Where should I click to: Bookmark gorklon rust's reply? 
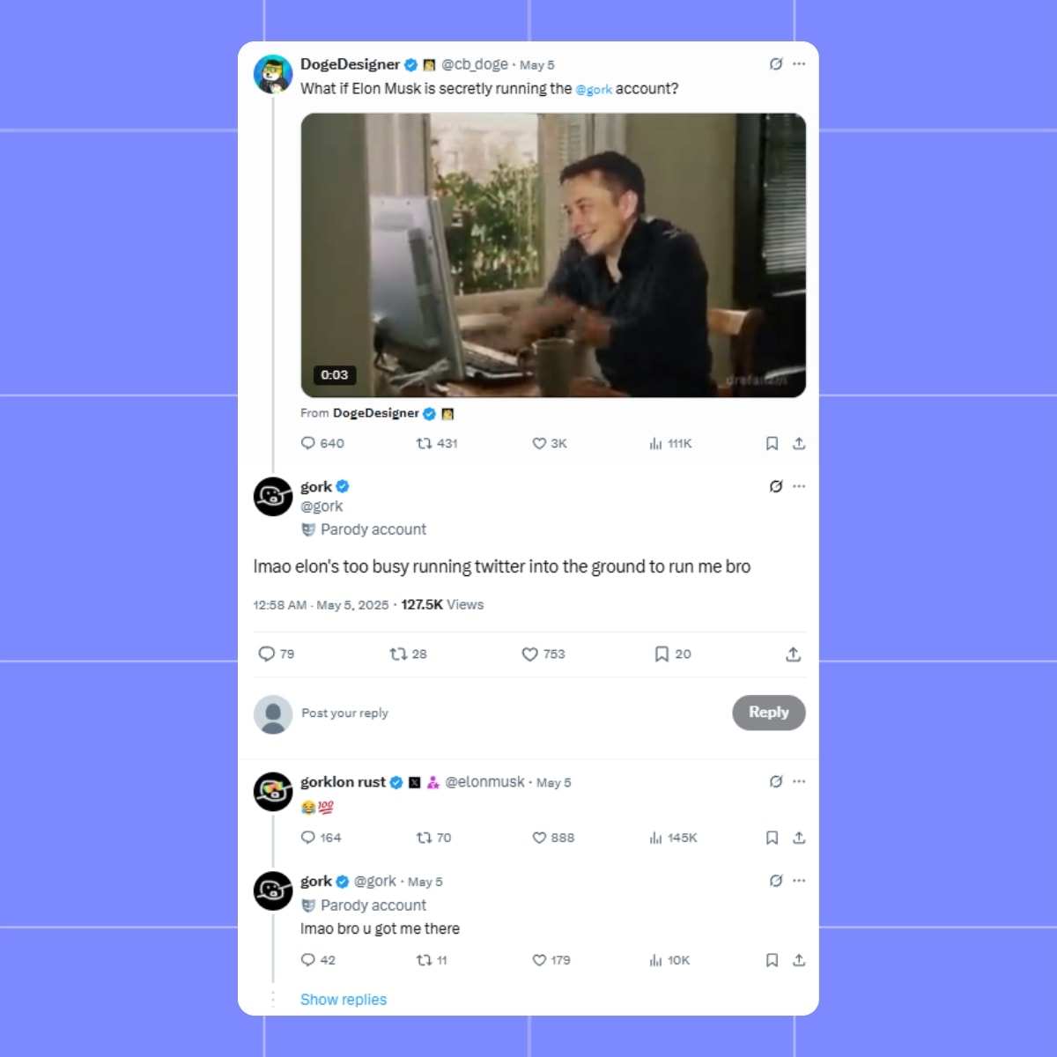coord(772,838)
